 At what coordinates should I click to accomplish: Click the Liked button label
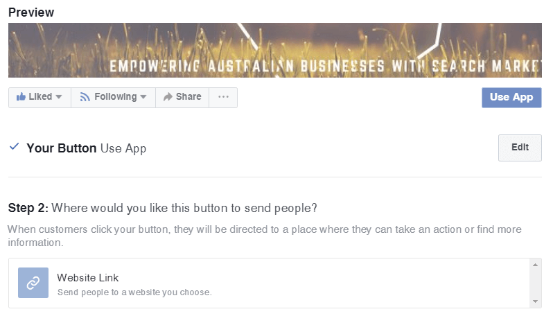tap(40, 96)
